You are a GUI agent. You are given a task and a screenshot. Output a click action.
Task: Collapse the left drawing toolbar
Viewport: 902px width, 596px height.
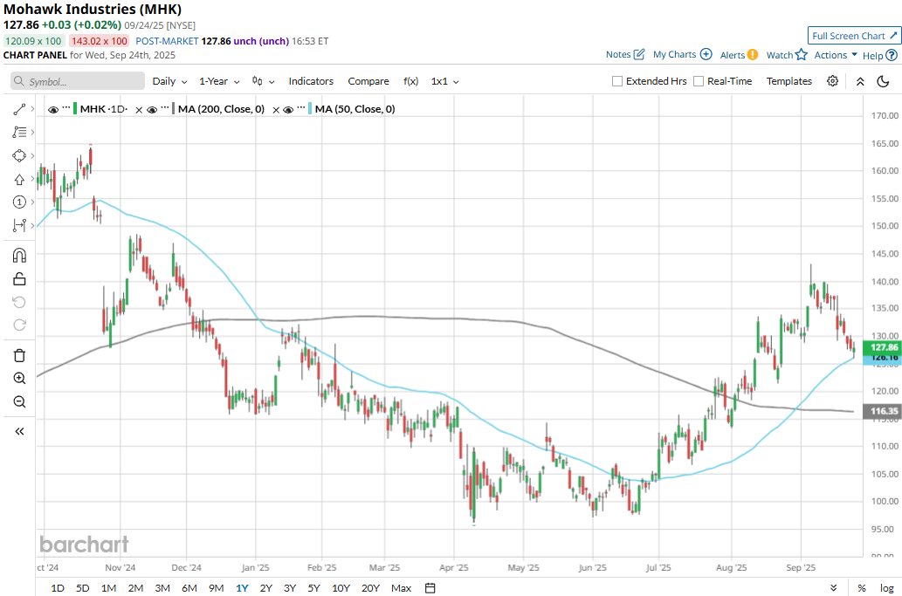(x=19, y=431)
